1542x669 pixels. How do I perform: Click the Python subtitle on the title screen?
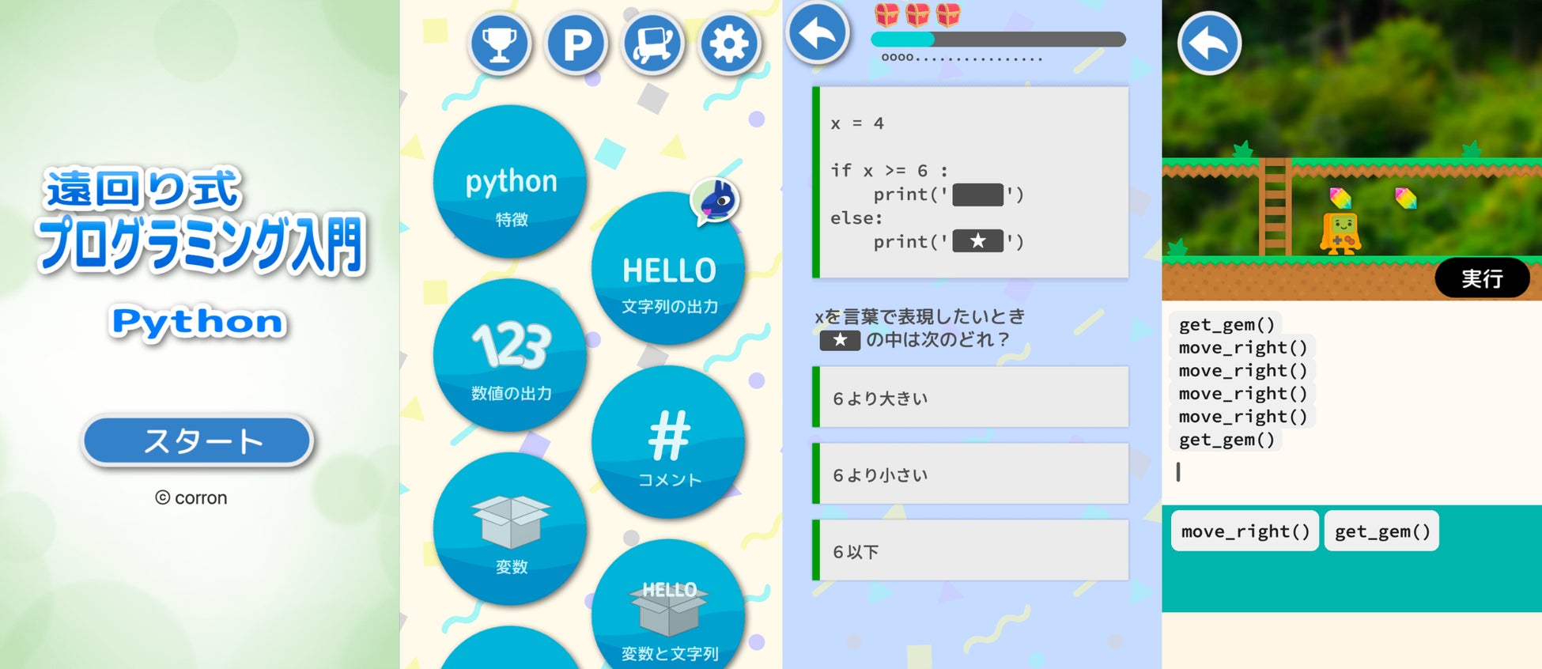[x=198, y=322]
